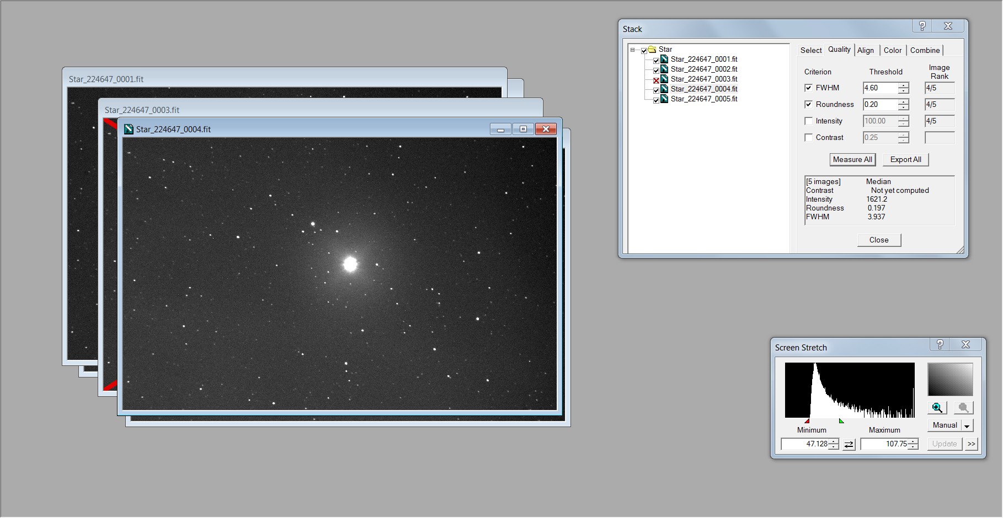Click the Star_224647_0004.fit window title icon
This screenshot has width=1003, height=518.
(x=129, y=129)
